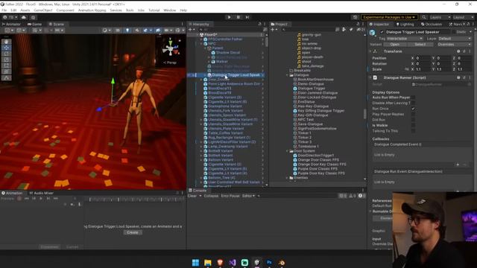Start Play mode with the Play button
The image size is (477, 268).
(x=229, y=17)
